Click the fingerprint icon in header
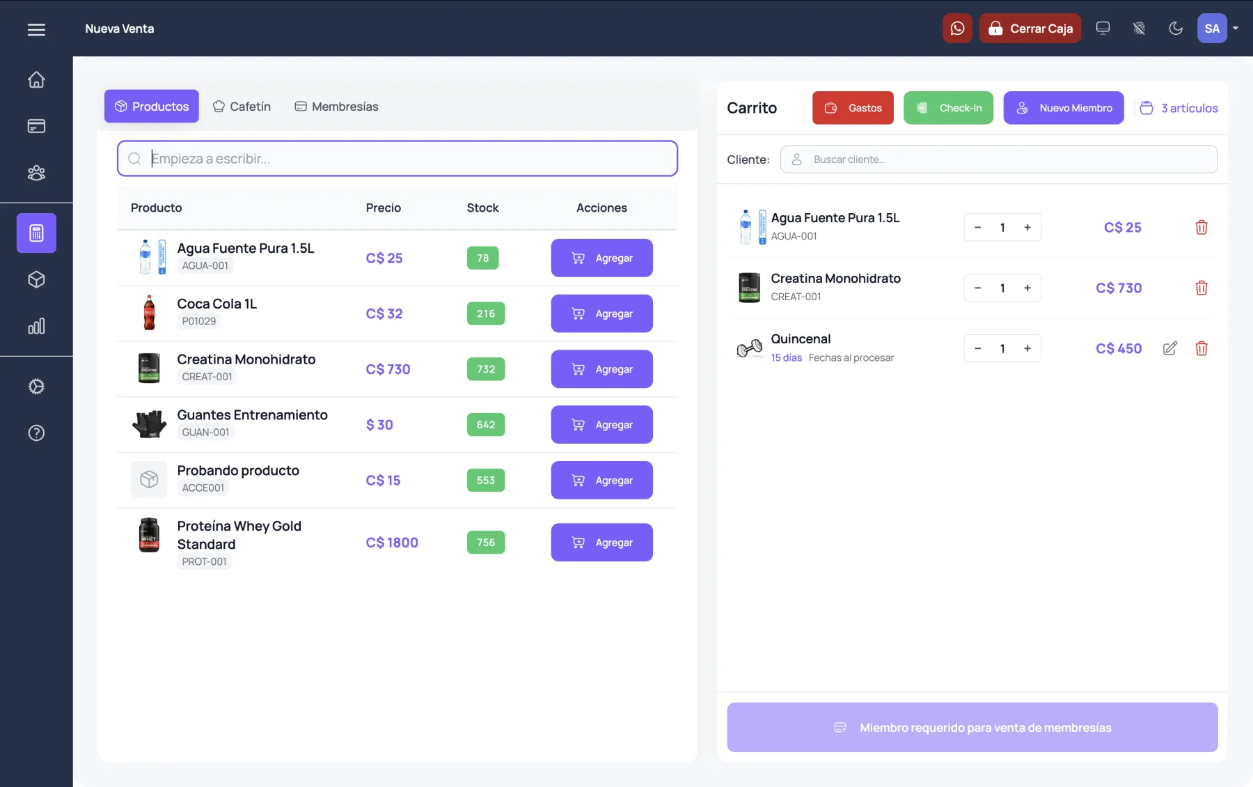This screenshot has width=1253, height=787. [1139, 29]
